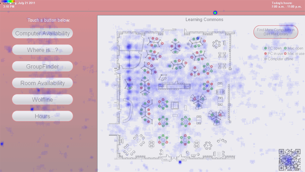The height and width of the screenshot is (172, 305).
Task: Click the PC open legend dot
Action: coord(265,48)
